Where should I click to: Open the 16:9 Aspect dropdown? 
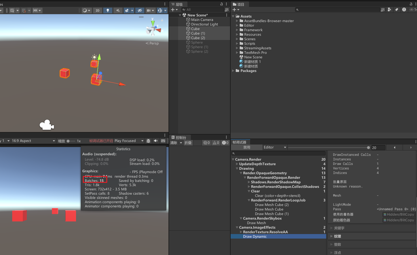click(x=33, y=141)
